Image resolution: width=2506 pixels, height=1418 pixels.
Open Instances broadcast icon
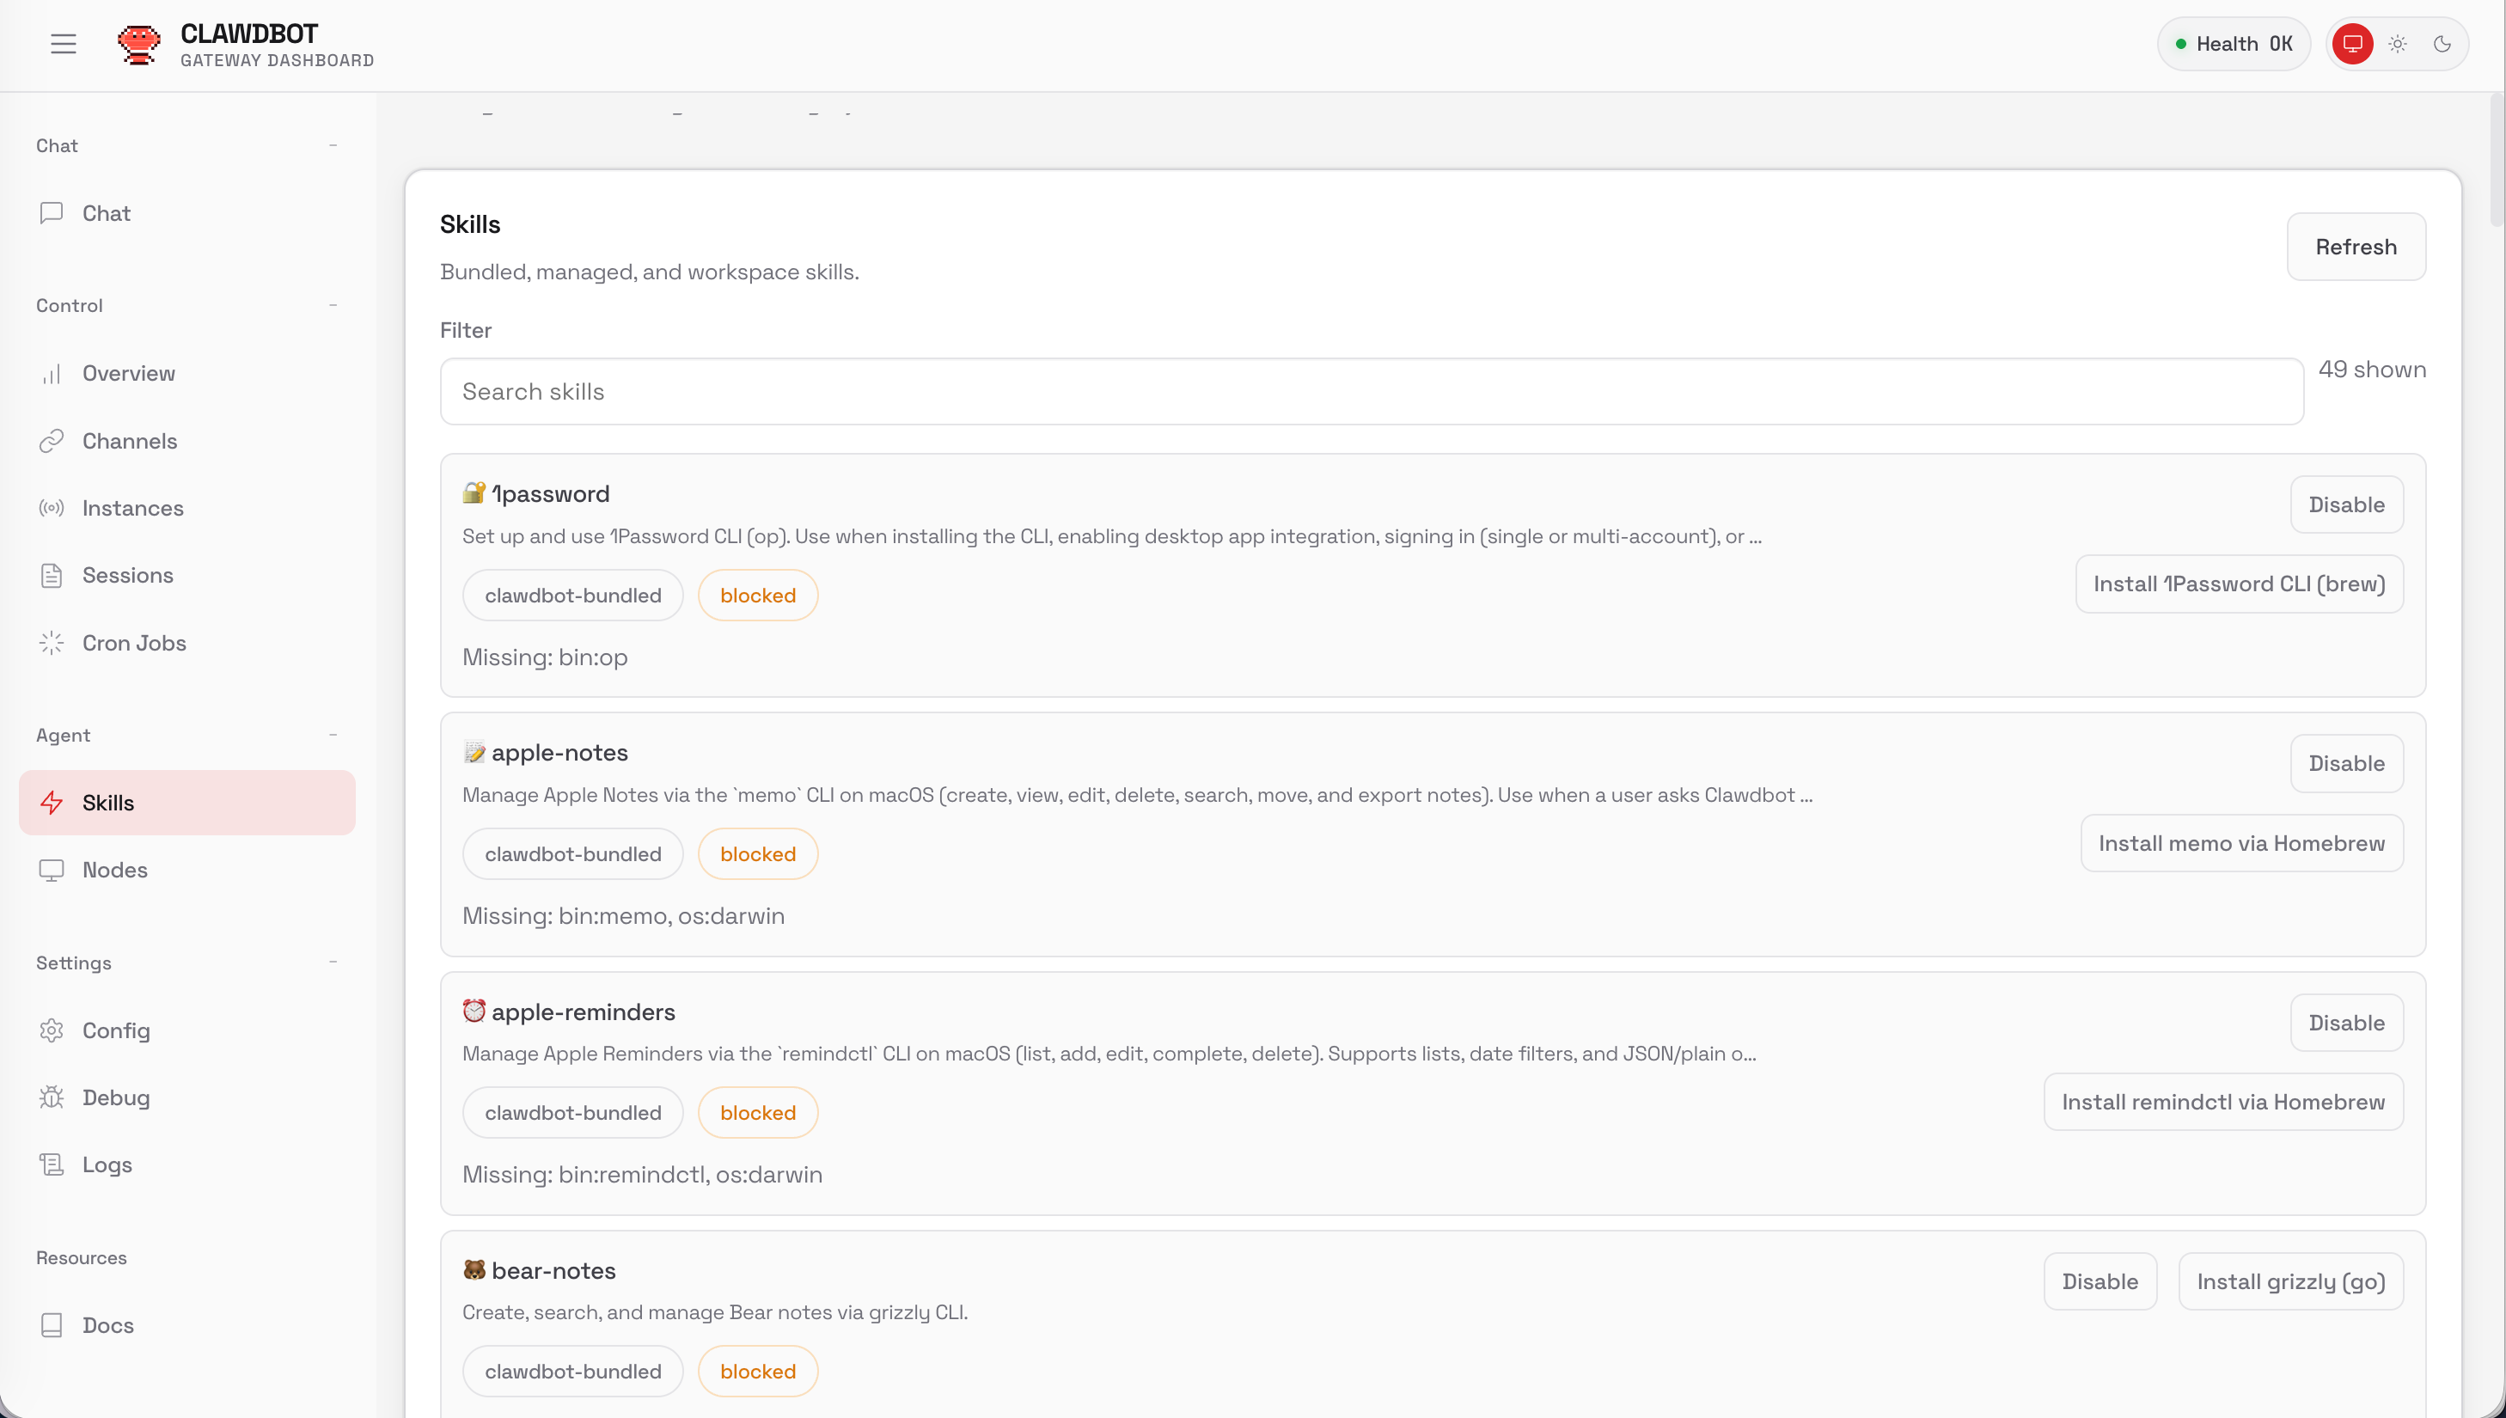[52, 509]
